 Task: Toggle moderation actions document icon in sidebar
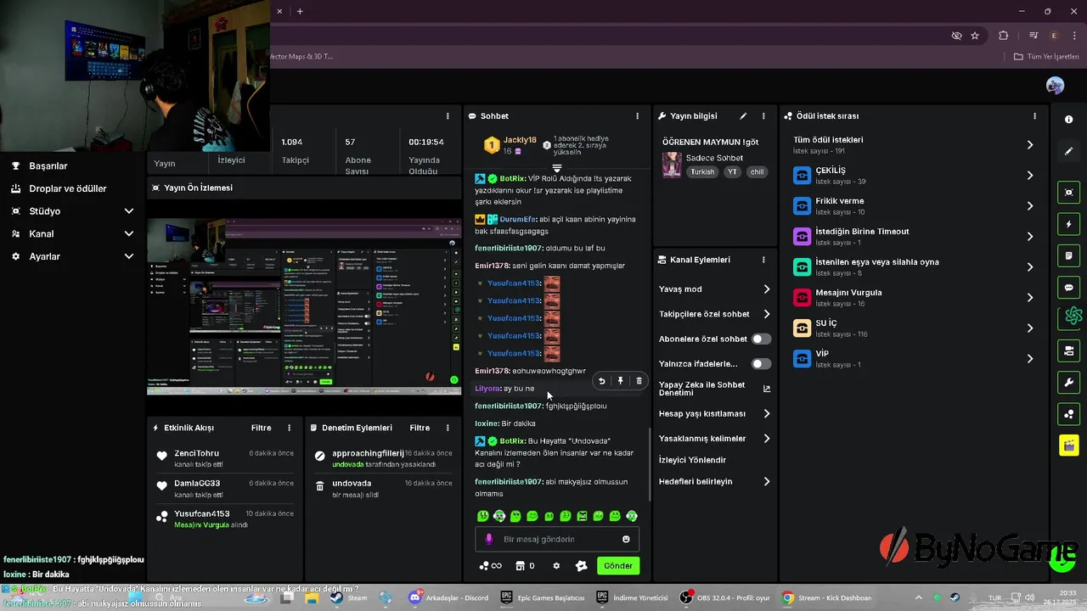coord(1068,255)
